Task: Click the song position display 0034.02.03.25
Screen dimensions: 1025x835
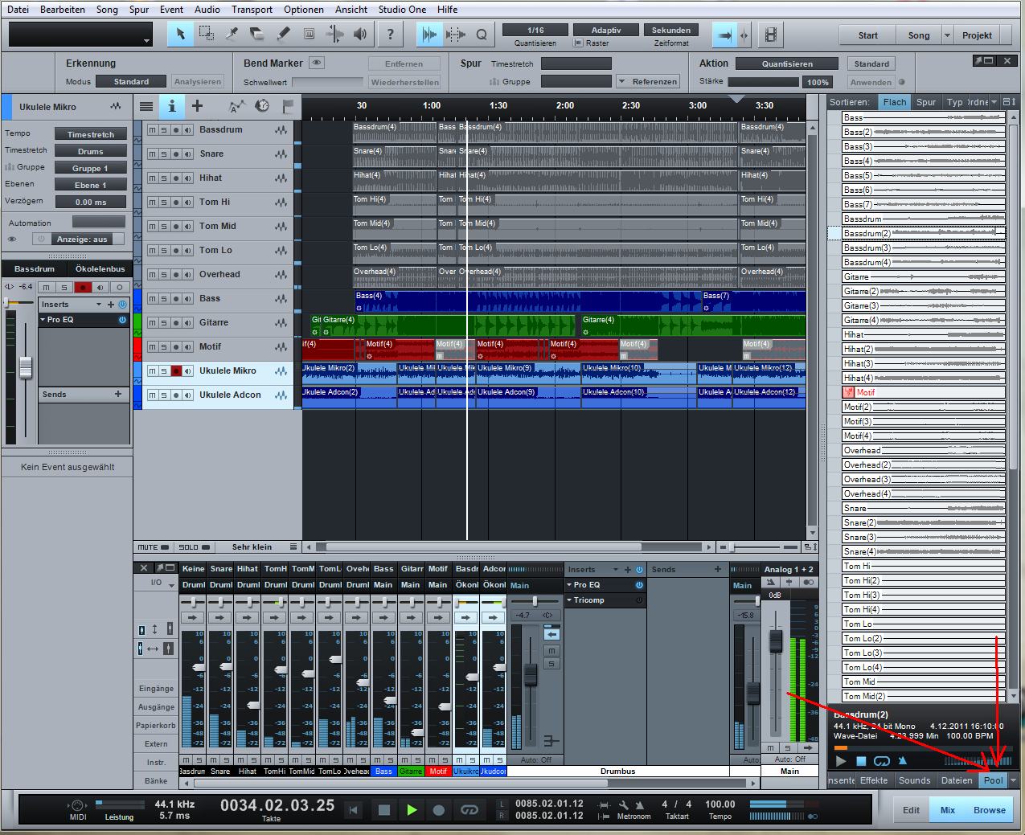Action: (x=277, y=805)
